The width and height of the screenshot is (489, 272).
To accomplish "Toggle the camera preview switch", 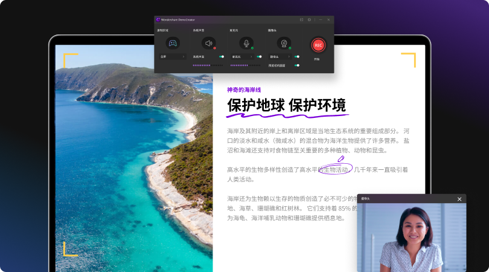I will pos(297,65).
